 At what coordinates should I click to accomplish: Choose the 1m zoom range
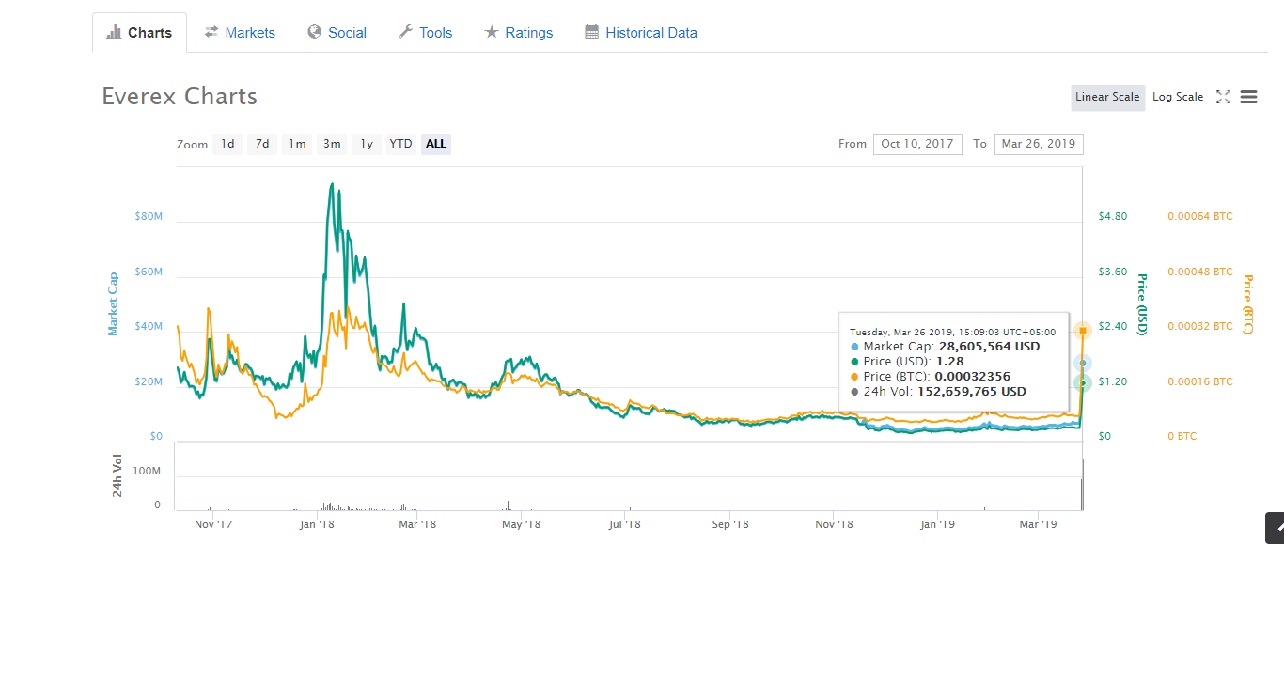pos(297,144)
